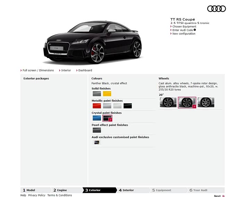The height and width of the screenshot is (197, 243).
Task: Switch to the Interior view link
Action: tap(66, 70)
